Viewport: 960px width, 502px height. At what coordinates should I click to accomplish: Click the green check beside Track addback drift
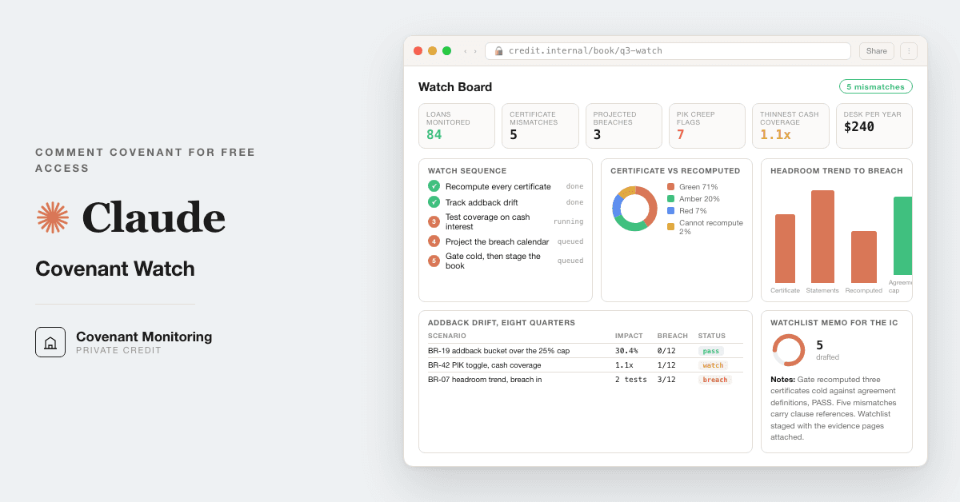coord(434,202)
